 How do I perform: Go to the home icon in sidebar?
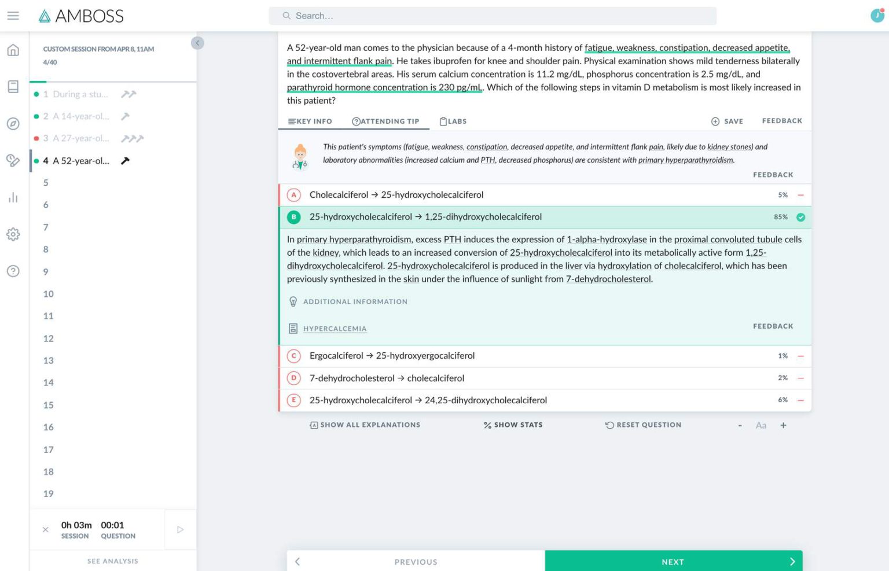tap(13, 50)
